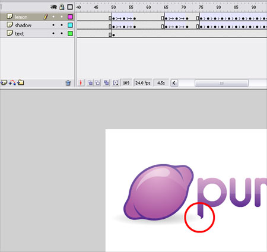The width and height of the screenshot is (267, 252).
Task: Select lemon layer keyframe at frame 65
Action: click(x=166, y=18)
